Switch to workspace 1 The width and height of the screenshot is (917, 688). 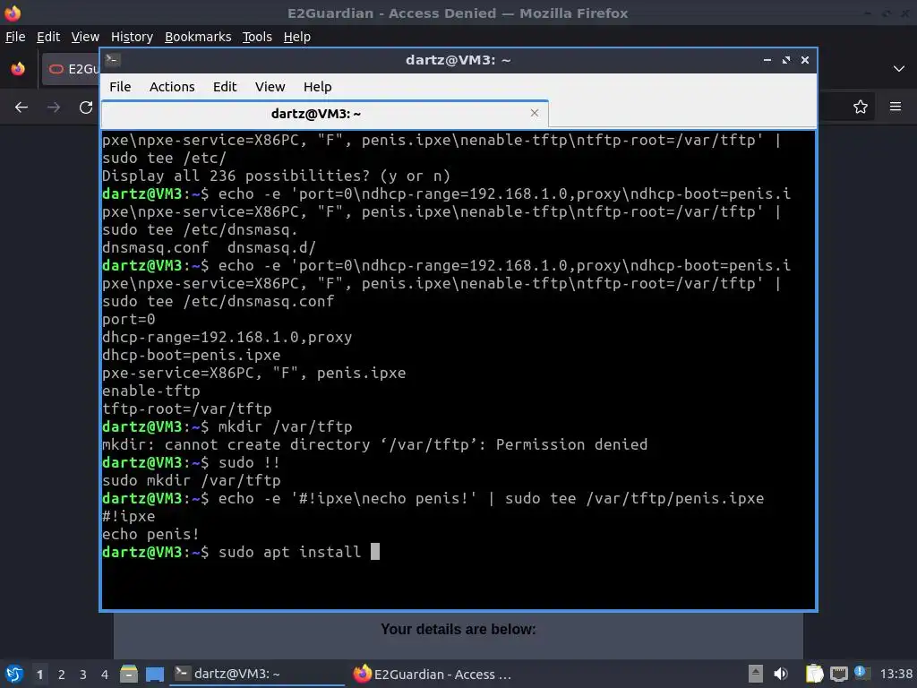coord(39,675)
